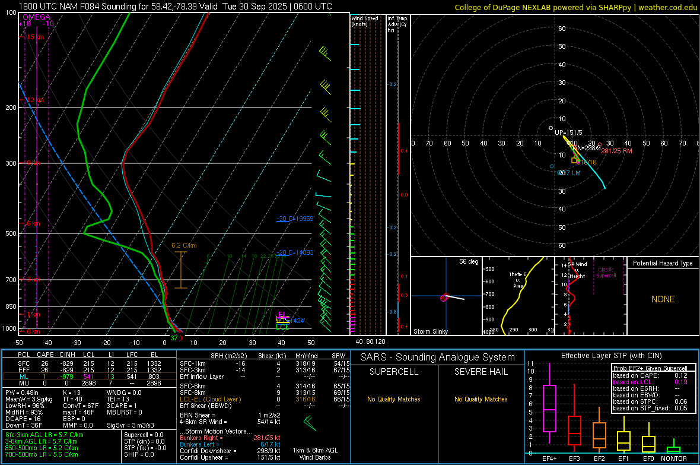Click the 'STP (cin) = 0.0' value
Viewport: 700px width, 465px height.
144,441
